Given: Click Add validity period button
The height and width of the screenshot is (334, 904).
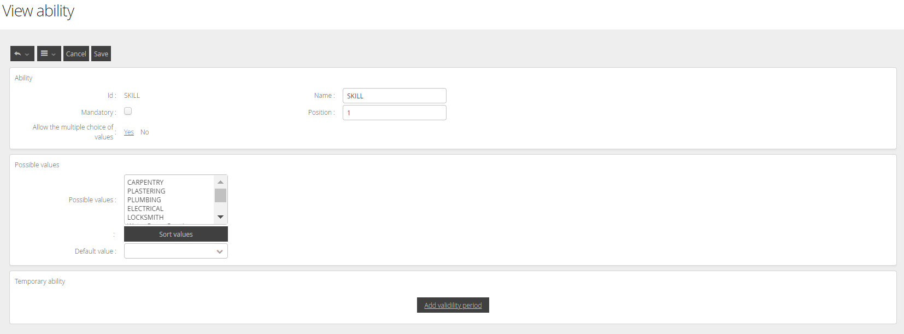Looking at the screenshot, I should pos(453,305).
